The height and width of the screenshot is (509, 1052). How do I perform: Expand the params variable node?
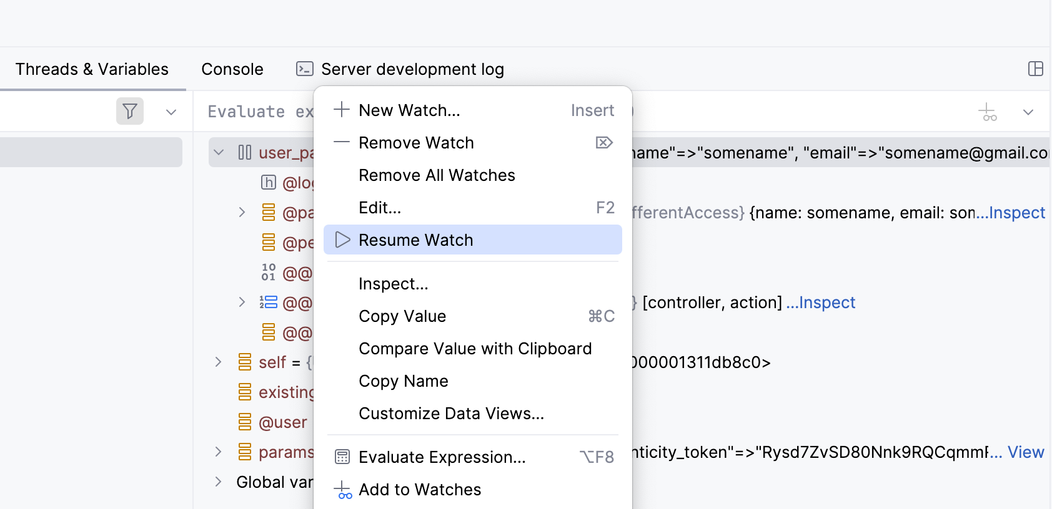pyautogui.click(x=219, y=452)
